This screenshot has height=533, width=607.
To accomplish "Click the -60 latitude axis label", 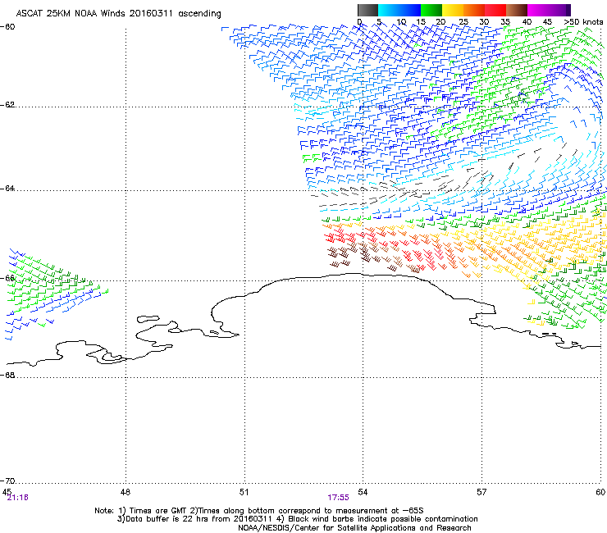I will coord(7,26).
